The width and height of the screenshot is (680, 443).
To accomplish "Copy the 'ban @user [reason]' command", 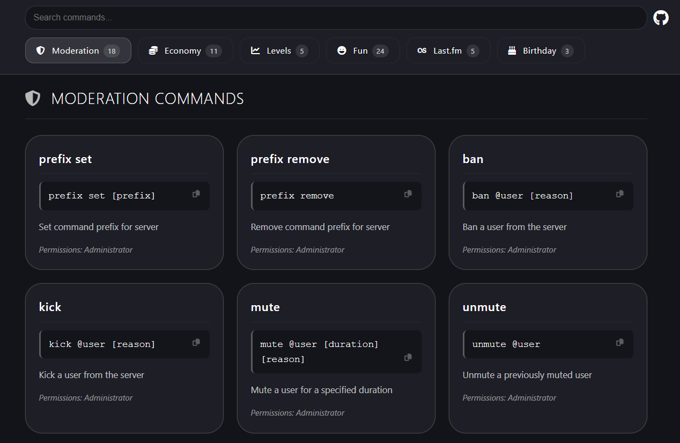I will coord(620,194).
